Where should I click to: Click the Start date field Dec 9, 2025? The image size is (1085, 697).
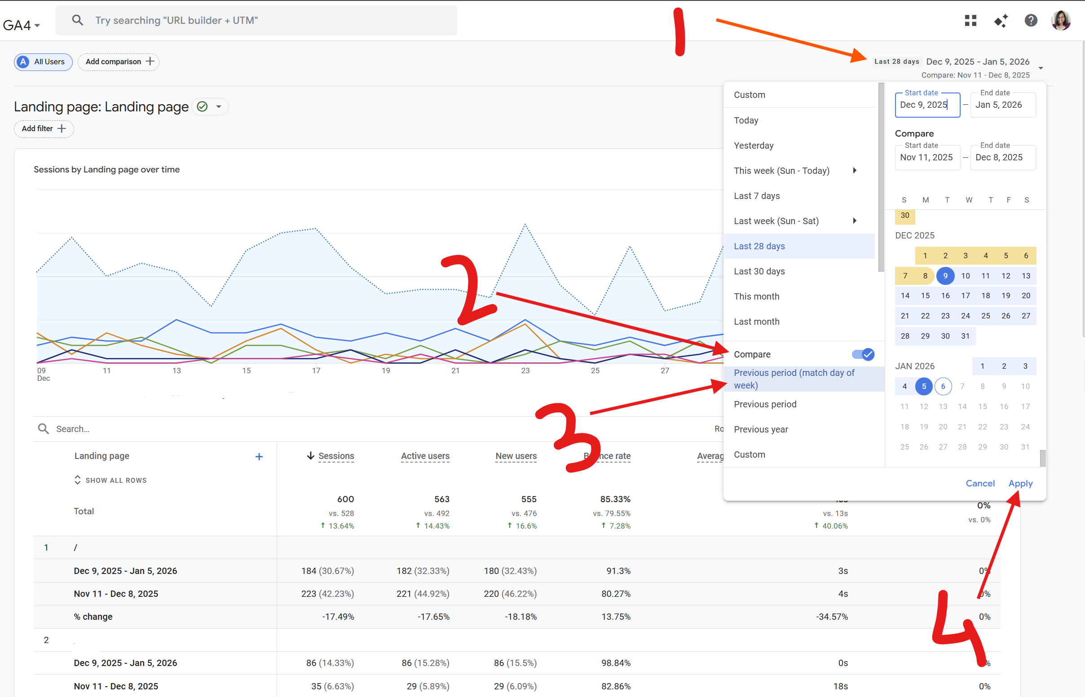click(x=927, y=105)
